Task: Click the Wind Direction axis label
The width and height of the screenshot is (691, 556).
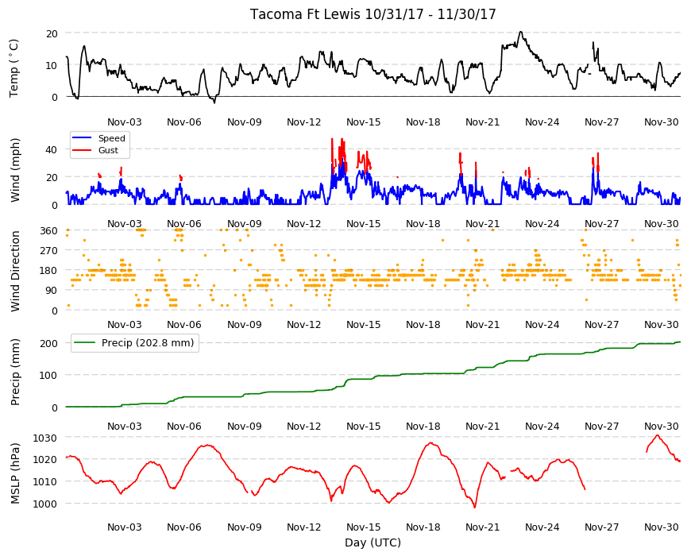Action: pos(15,272)
